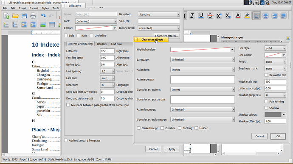Viewport: 293px width, 164px height.
Task: Open the Highlight colour picker
Action: pos(203,50)
